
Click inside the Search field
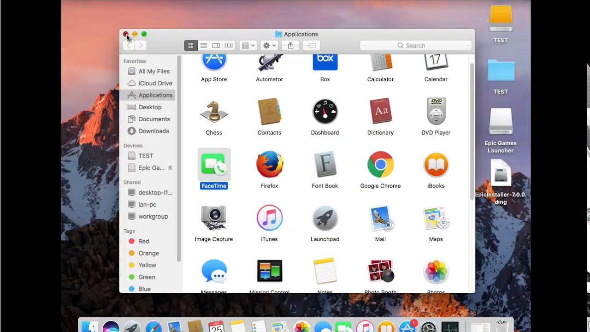coord(415,45)
